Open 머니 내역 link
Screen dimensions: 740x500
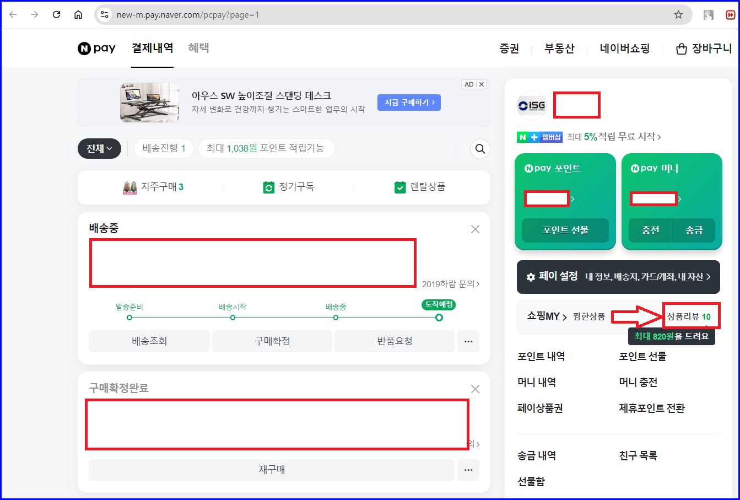click(537, 383)
